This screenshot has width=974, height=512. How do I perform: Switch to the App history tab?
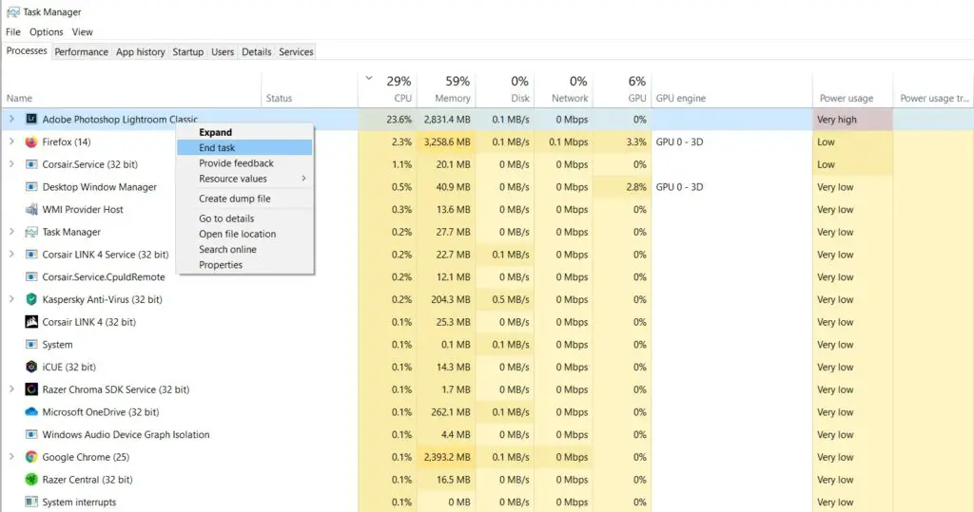pyautogui.click(x=141, y=52)
